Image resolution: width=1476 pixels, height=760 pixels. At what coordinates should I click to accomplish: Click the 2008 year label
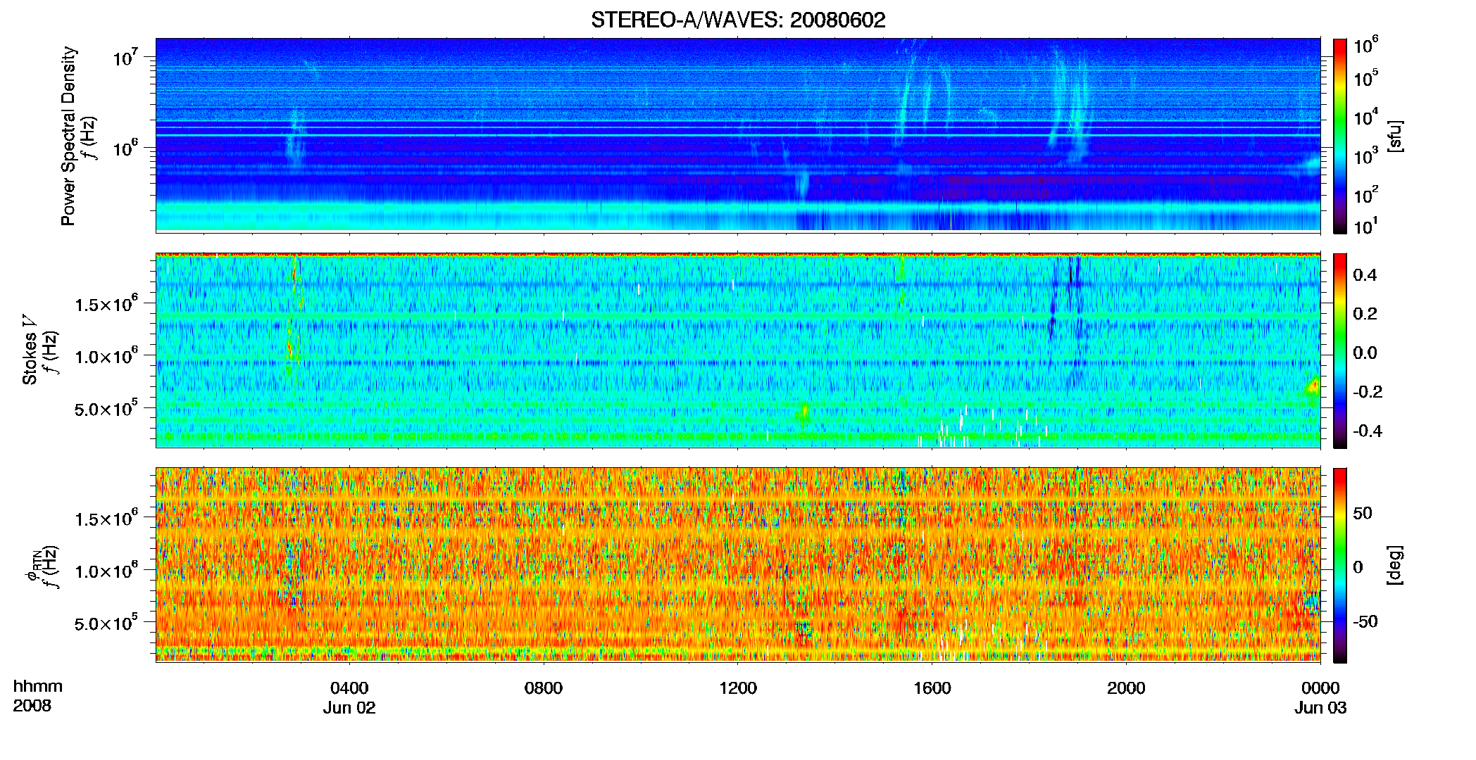[x=32, y=706]
